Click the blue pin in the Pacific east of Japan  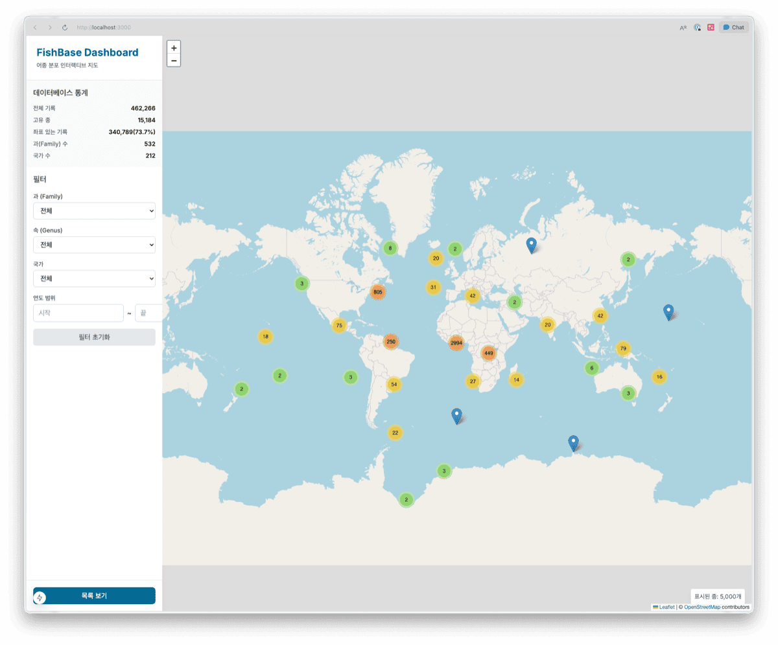click(x=668, y=312)
